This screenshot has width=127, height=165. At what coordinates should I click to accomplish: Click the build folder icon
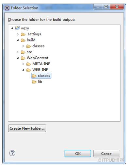(x=23, y=40)
